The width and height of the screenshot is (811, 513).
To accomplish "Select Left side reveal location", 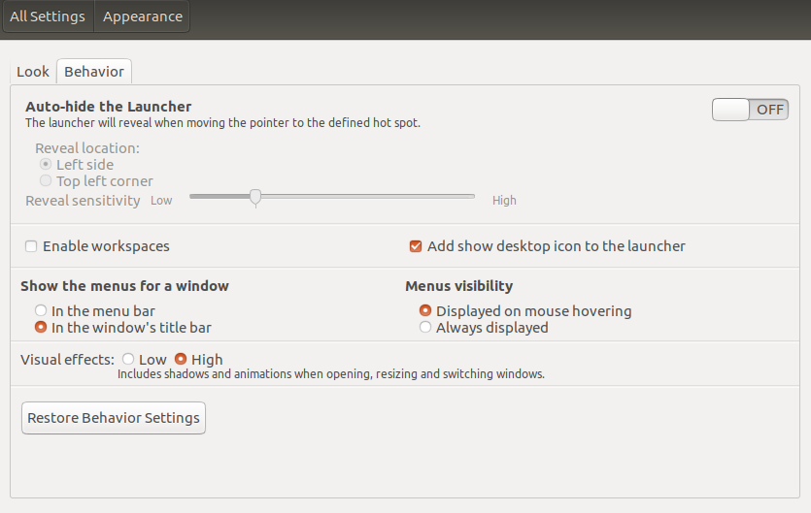I will [46, 165].
